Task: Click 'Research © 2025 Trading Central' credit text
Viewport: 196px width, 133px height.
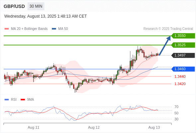Action: (x=168, y=29)
